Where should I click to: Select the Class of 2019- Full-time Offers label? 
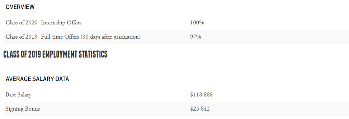click(x=73, y=37)
